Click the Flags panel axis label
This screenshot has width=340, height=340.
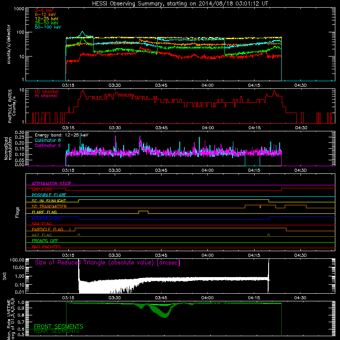(17, 212)
